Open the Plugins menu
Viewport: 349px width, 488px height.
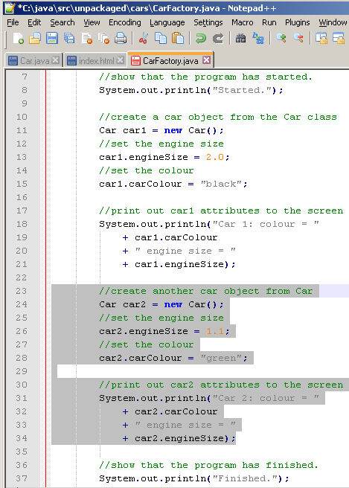tap(298, 22)
